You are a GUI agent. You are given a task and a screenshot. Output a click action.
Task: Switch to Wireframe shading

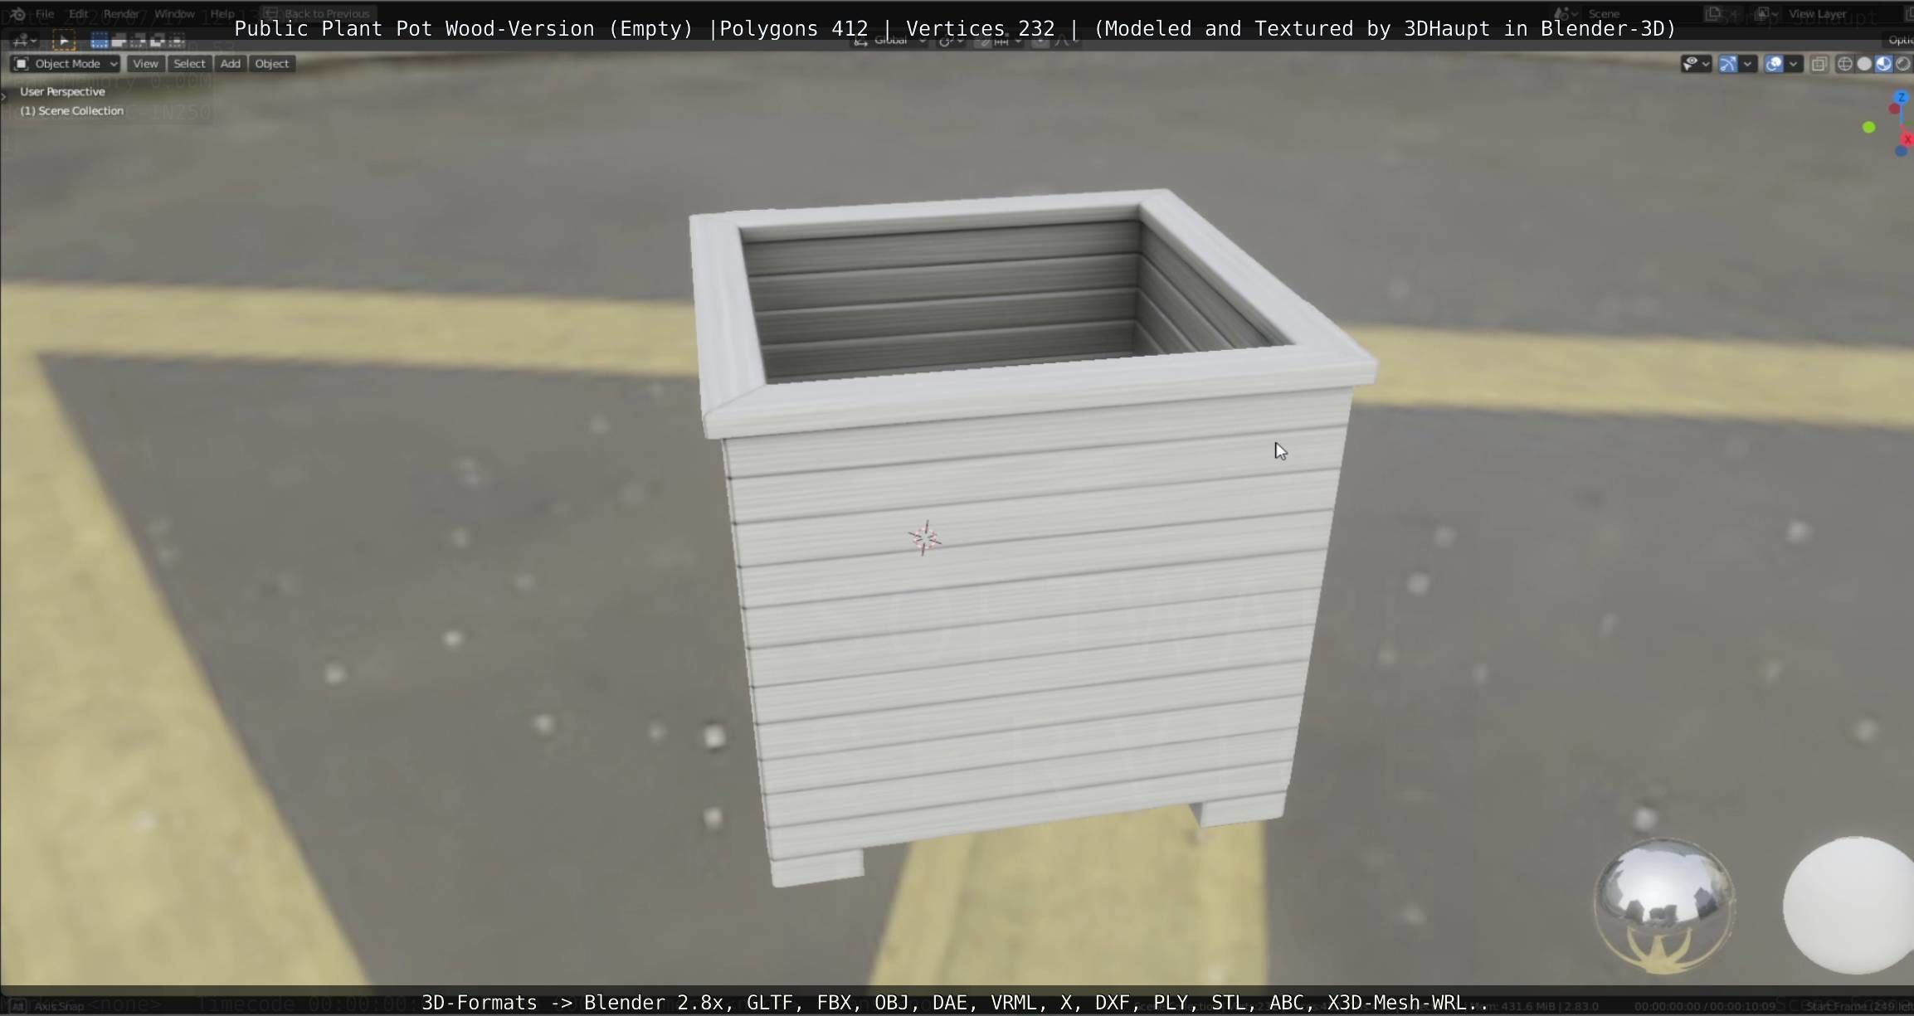(x=1844, y=64)
